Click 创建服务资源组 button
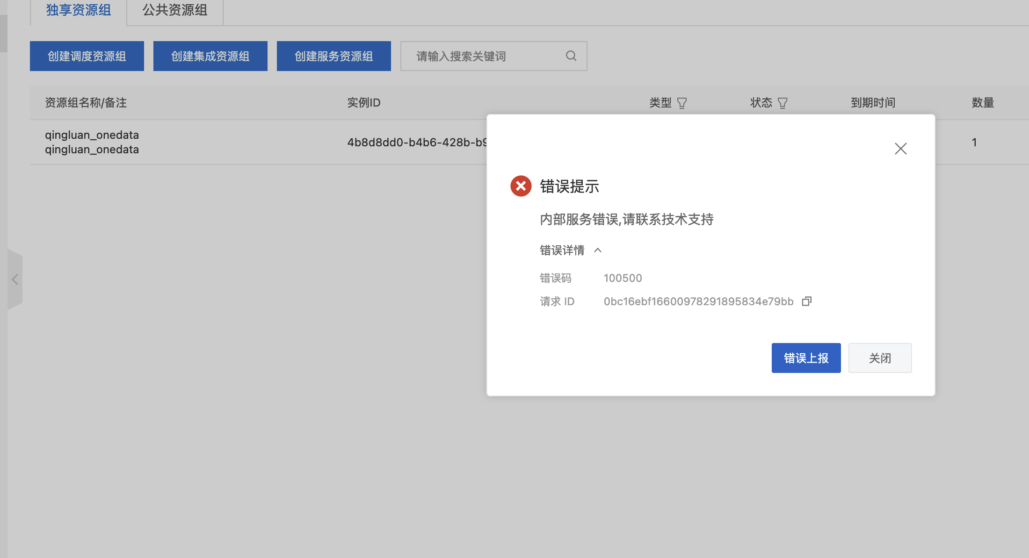The width and height of the screenshot is (1029, 558). click(334, 56)
